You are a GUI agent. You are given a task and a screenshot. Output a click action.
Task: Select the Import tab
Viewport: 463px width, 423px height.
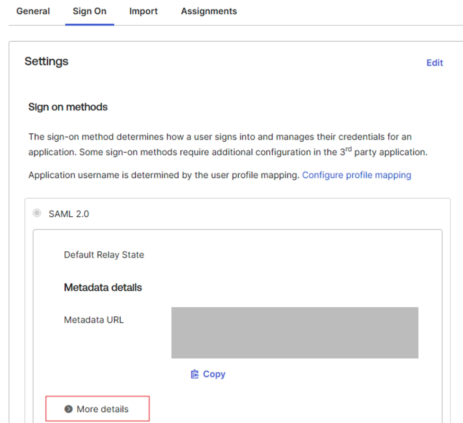point(143,11)
